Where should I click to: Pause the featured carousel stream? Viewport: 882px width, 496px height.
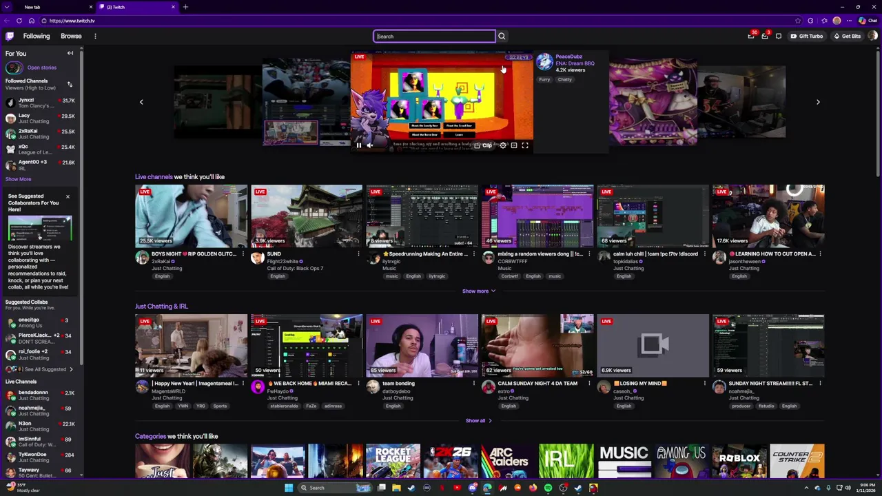(x=358, y=145)
